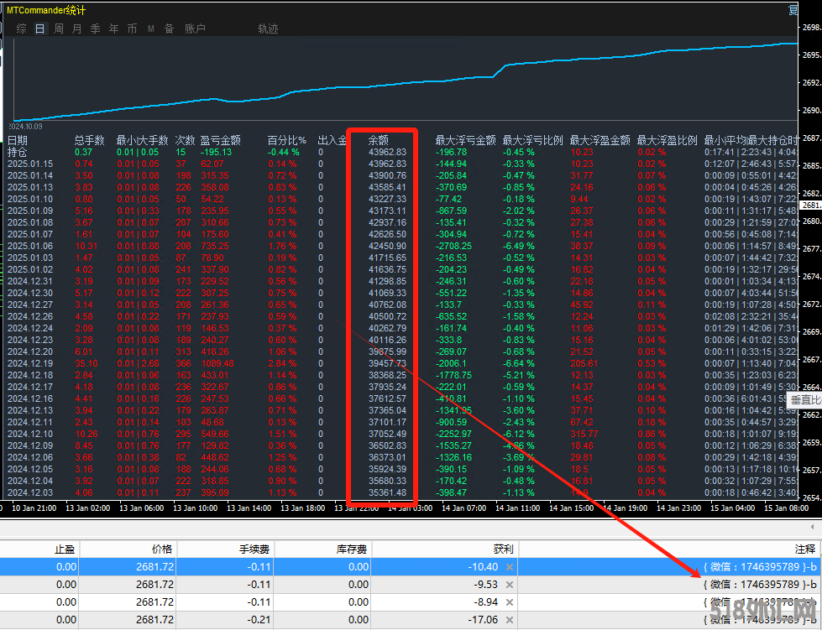The height and width of the screenshot is (630, 822).
Task: Select the 2024.12.31 date row
Action: (x=30, y=281)
